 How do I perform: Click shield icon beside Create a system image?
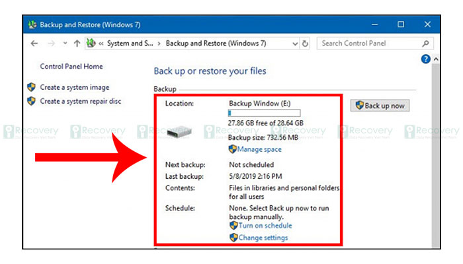coord(31,87)
